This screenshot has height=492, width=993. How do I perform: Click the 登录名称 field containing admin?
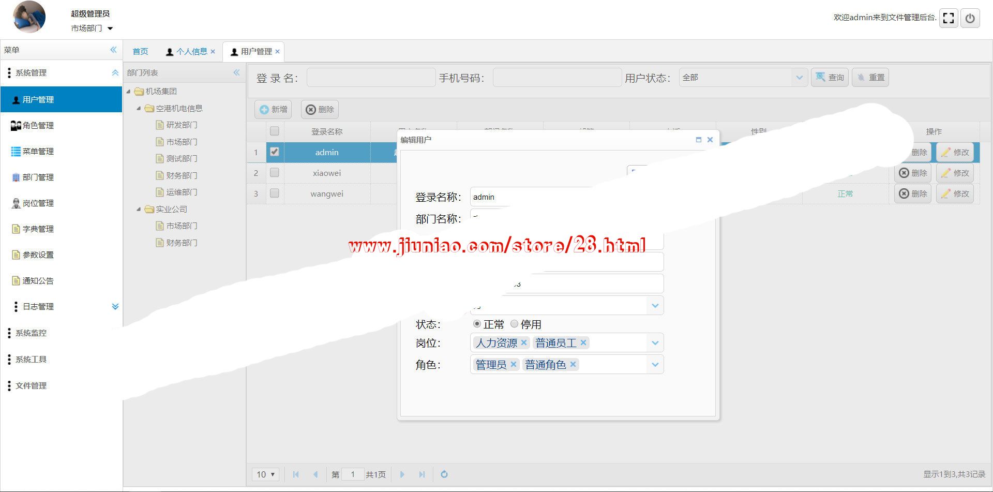pos(533,197)
